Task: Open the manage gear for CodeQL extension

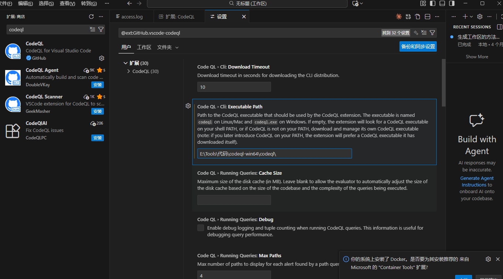Action: [x=102, y=58]
